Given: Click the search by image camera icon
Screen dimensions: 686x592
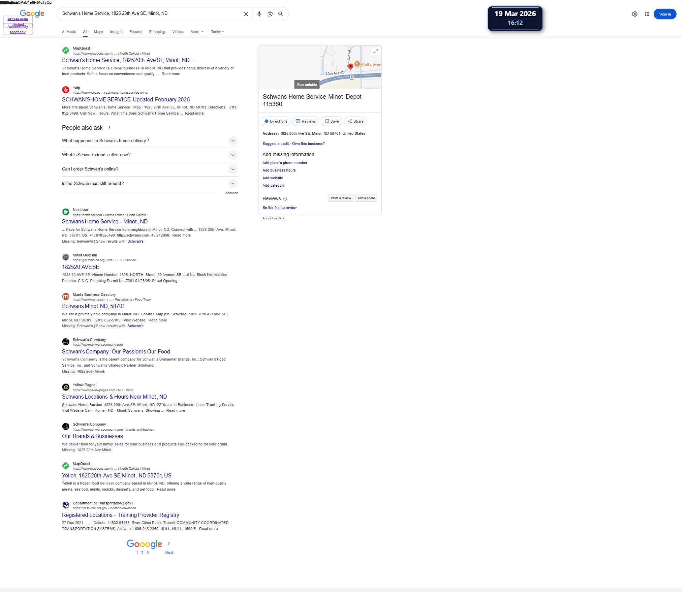Looking at the screenshot, I should click(x=270, y=14).
